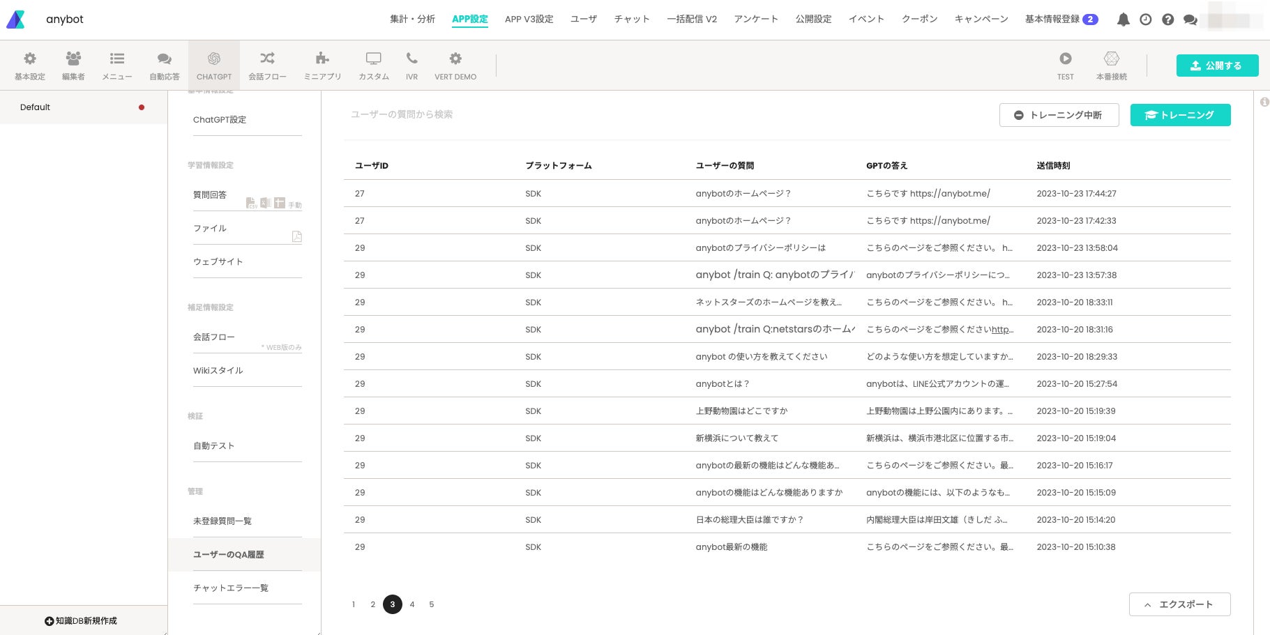Open the イベント menu
The image size is (1270, 635).
pyautogui.click(x=866, y=20)
